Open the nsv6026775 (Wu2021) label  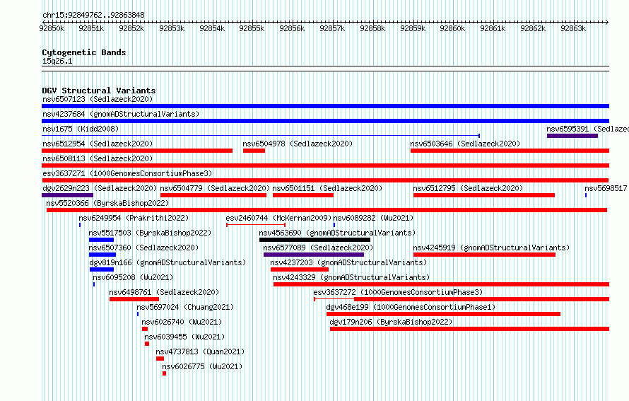pos(202,366)
